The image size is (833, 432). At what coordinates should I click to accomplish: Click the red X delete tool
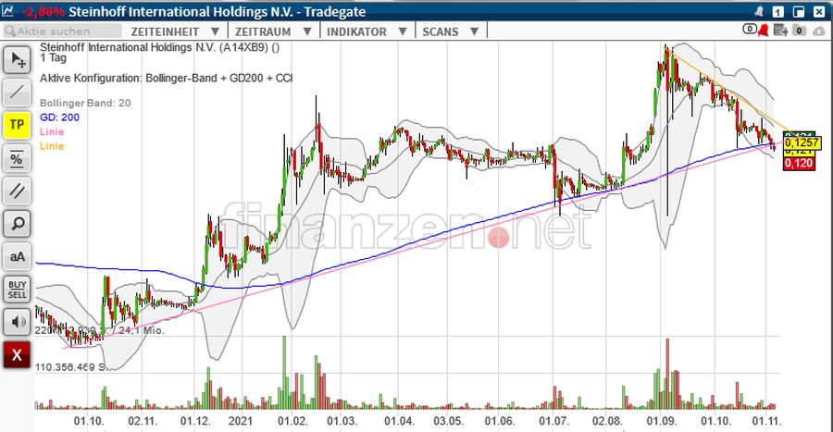click(x=17, y=355)
